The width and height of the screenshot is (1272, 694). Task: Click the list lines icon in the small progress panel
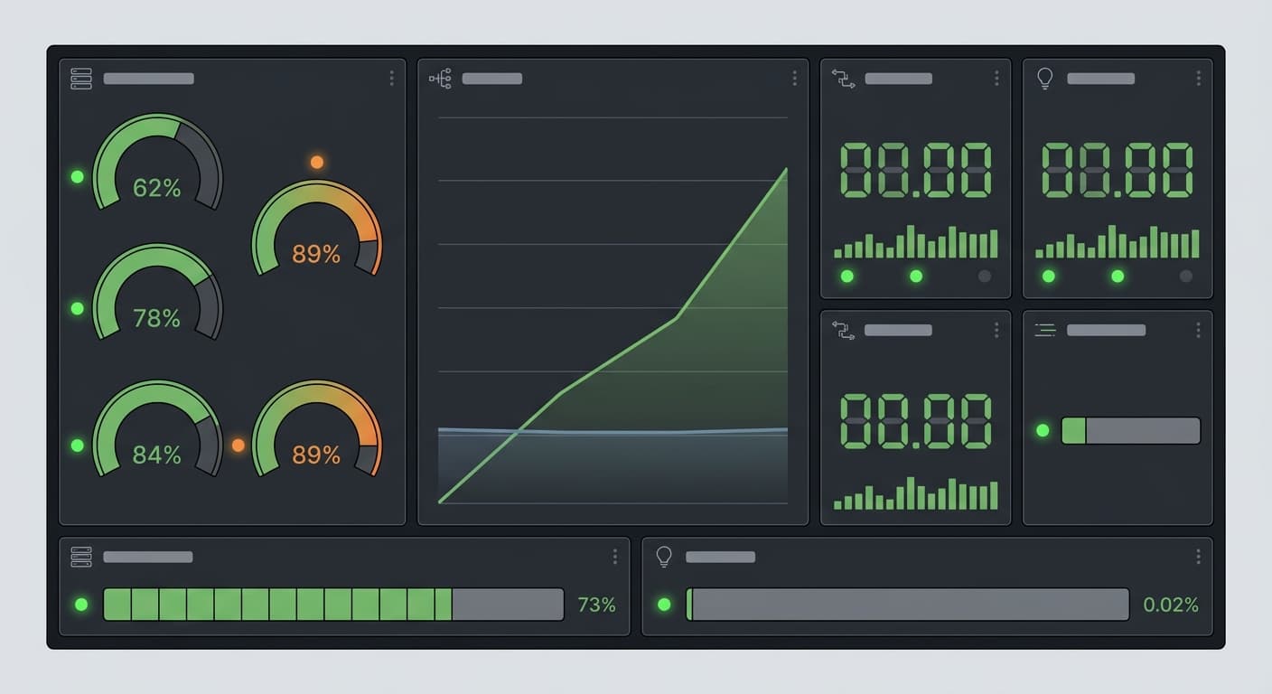point(1045,331)
